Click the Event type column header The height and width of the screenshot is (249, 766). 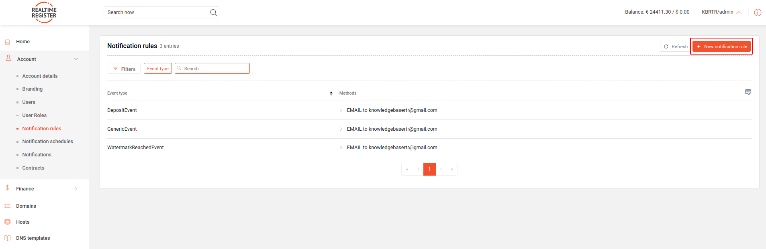[117, 93]
